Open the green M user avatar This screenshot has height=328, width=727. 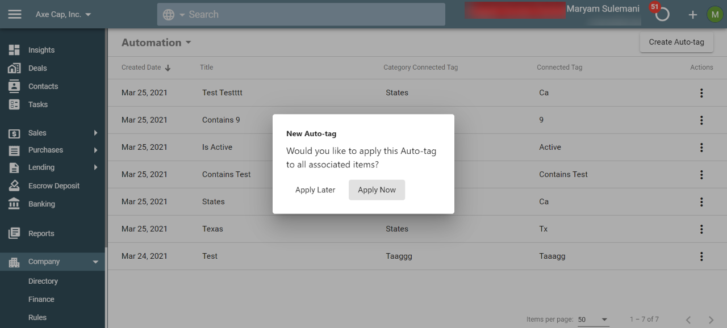[x=715, y=14]
